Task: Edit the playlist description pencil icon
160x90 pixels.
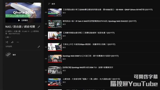Action: point(39,47)
